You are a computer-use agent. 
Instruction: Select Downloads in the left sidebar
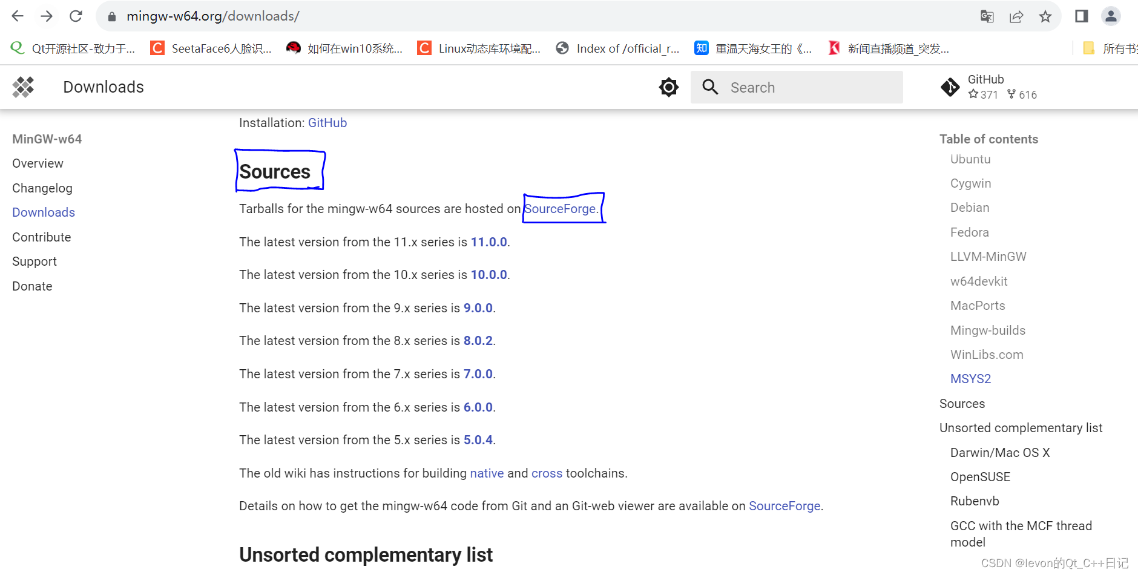coord(44,212)
